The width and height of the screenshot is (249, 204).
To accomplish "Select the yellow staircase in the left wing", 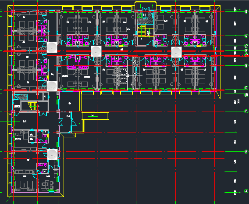I will [33, 106].
